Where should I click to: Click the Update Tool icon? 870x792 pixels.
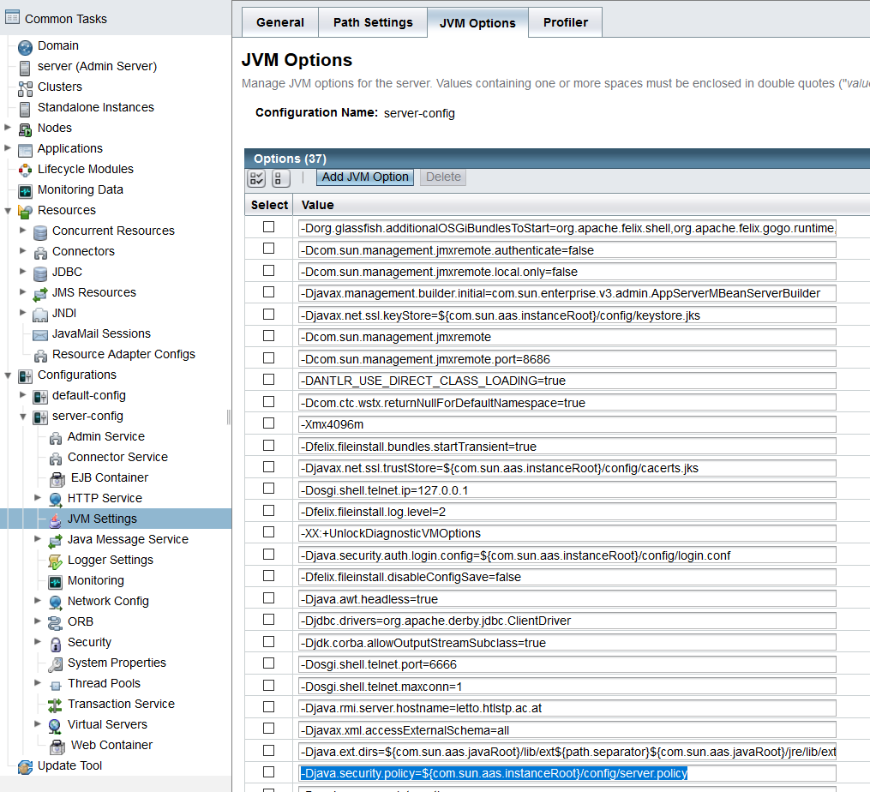coord(25,766)
